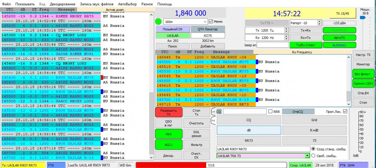Viewport: 376px width, 168px height.
Task: Expand the UA3LAR TNX 73 message dropdown
Action: click(307, 155)
